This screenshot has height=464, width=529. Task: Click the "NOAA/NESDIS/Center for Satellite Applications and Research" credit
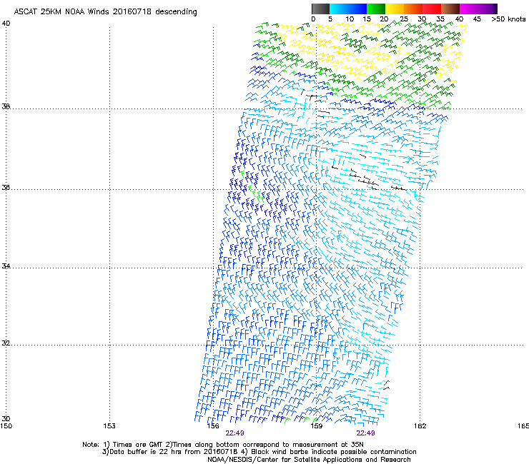tap(309, 460)
